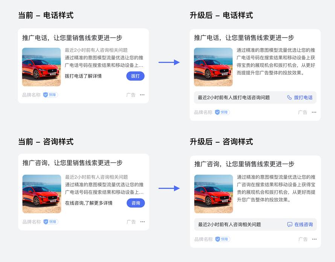Click the 保障 shield badge in current phone-style card
Viewport: 335px width, 262px height.
[x=50, y=95]
